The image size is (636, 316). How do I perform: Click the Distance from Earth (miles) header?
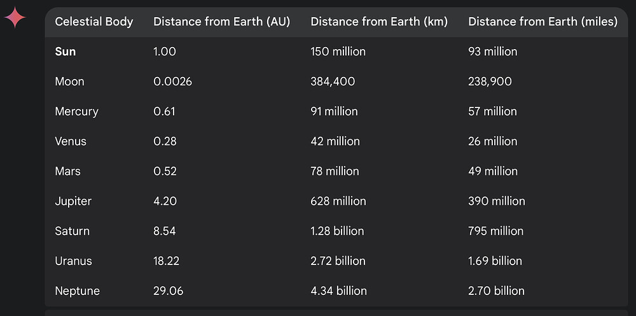click(x=543, y=22)
